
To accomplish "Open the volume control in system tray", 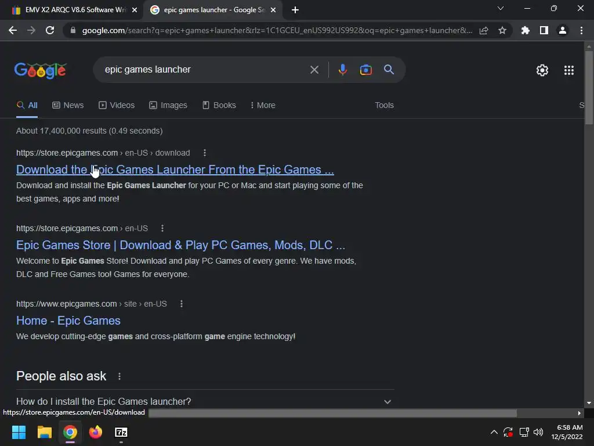I will [538, 432].
